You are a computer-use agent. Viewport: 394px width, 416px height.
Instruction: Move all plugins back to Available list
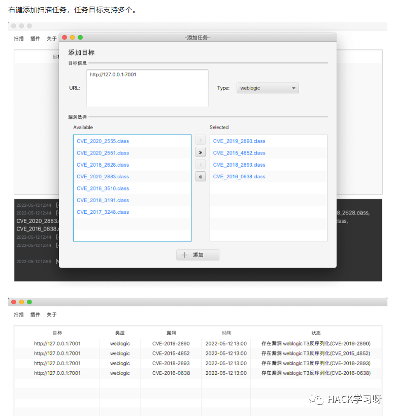[201, 176]
